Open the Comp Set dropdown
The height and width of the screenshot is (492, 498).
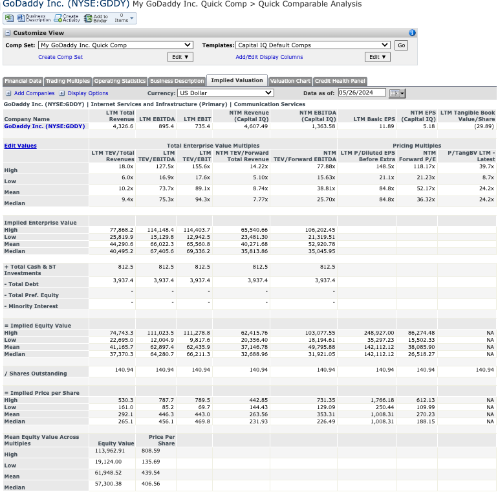116,45
